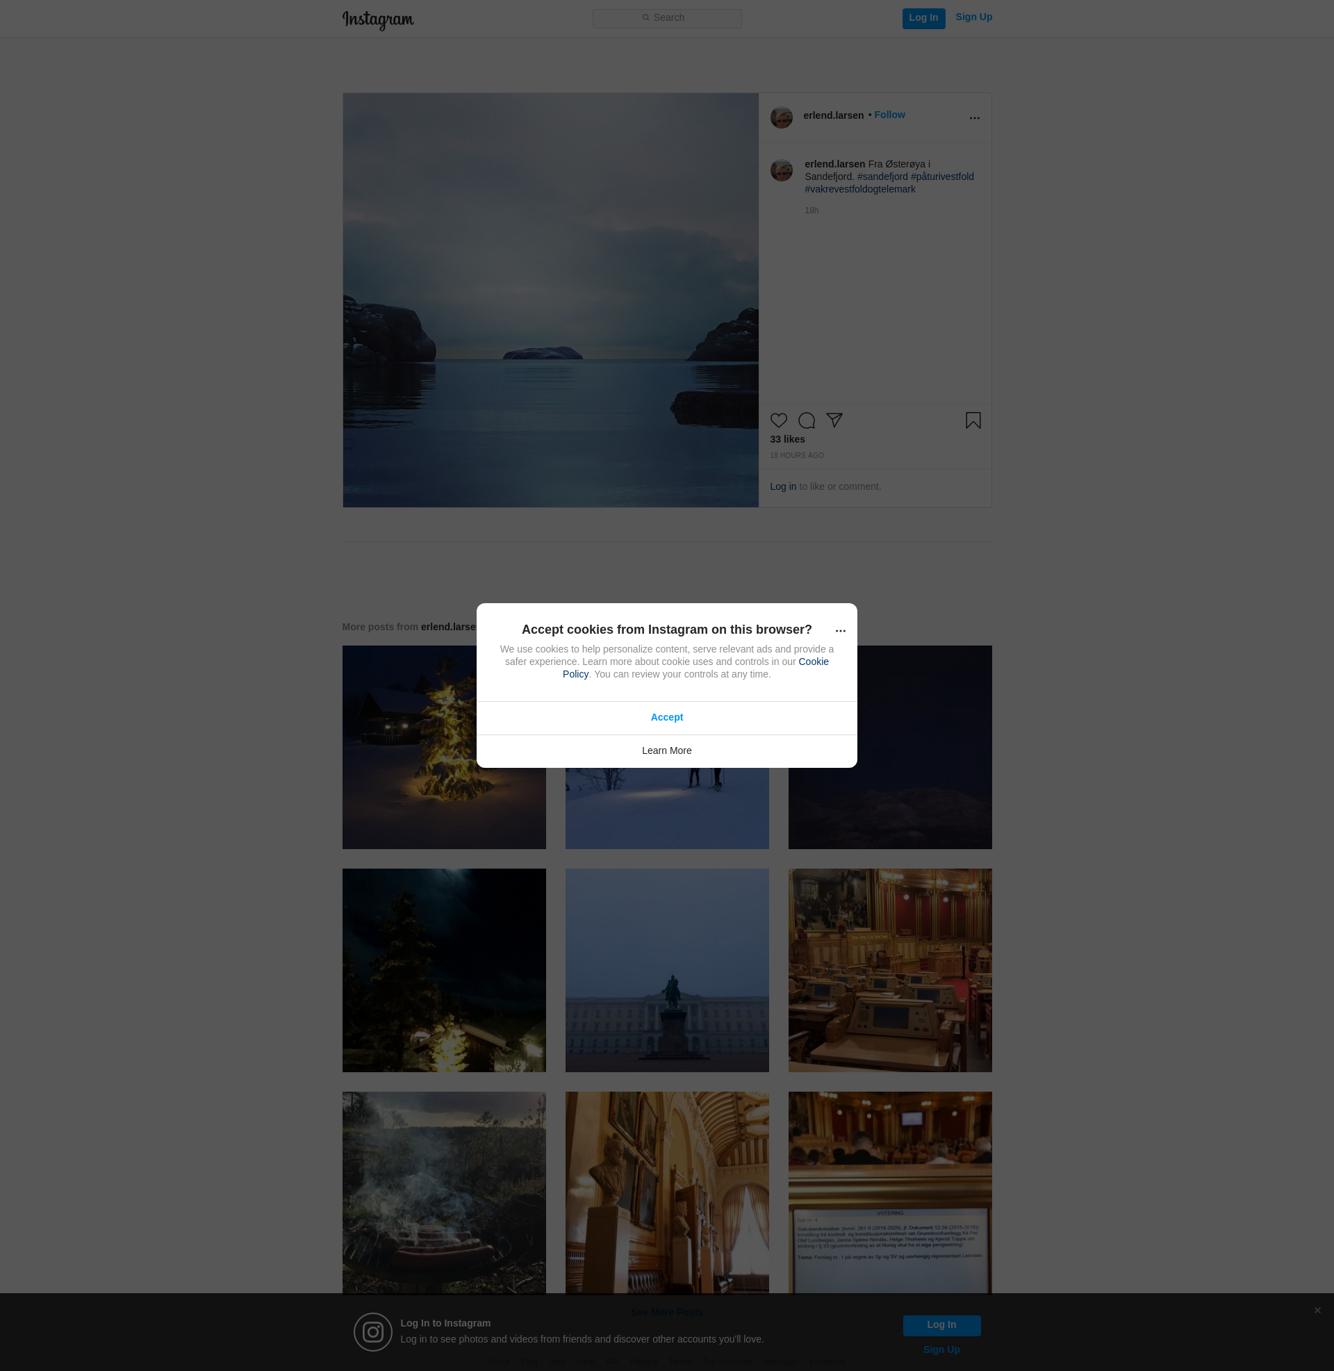Image resolution: width=1334 pixels, height=1371 pixels.
Task: Open the grilling sausages campfire thumbnail
Action: pos(443,1192)
